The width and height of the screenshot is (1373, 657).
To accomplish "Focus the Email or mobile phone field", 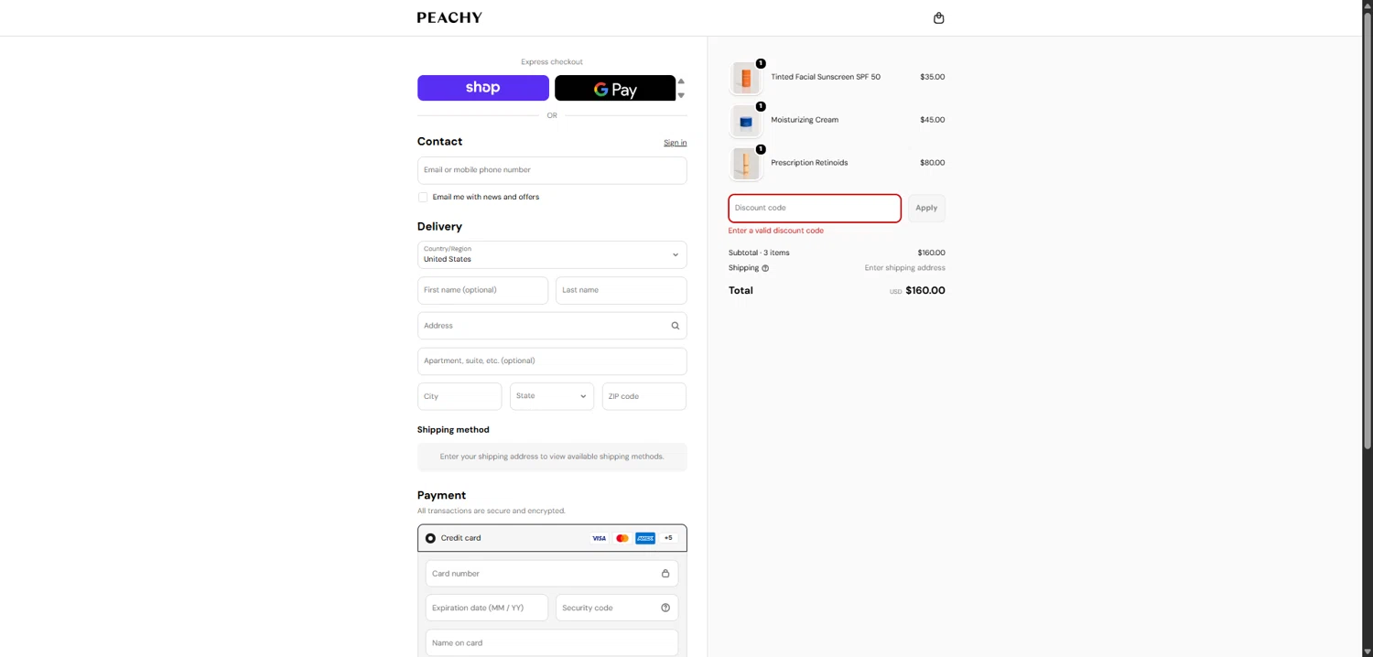I will click(552, 170).
